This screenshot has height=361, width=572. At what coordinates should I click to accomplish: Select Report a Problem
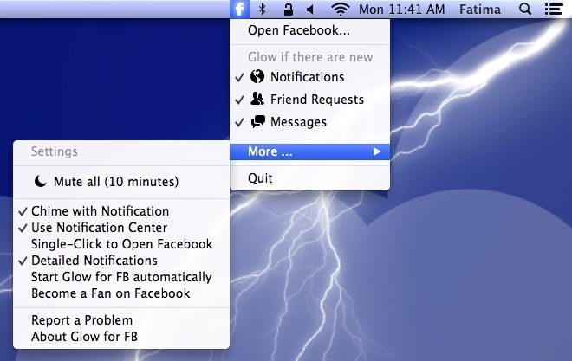coord(121,319)
